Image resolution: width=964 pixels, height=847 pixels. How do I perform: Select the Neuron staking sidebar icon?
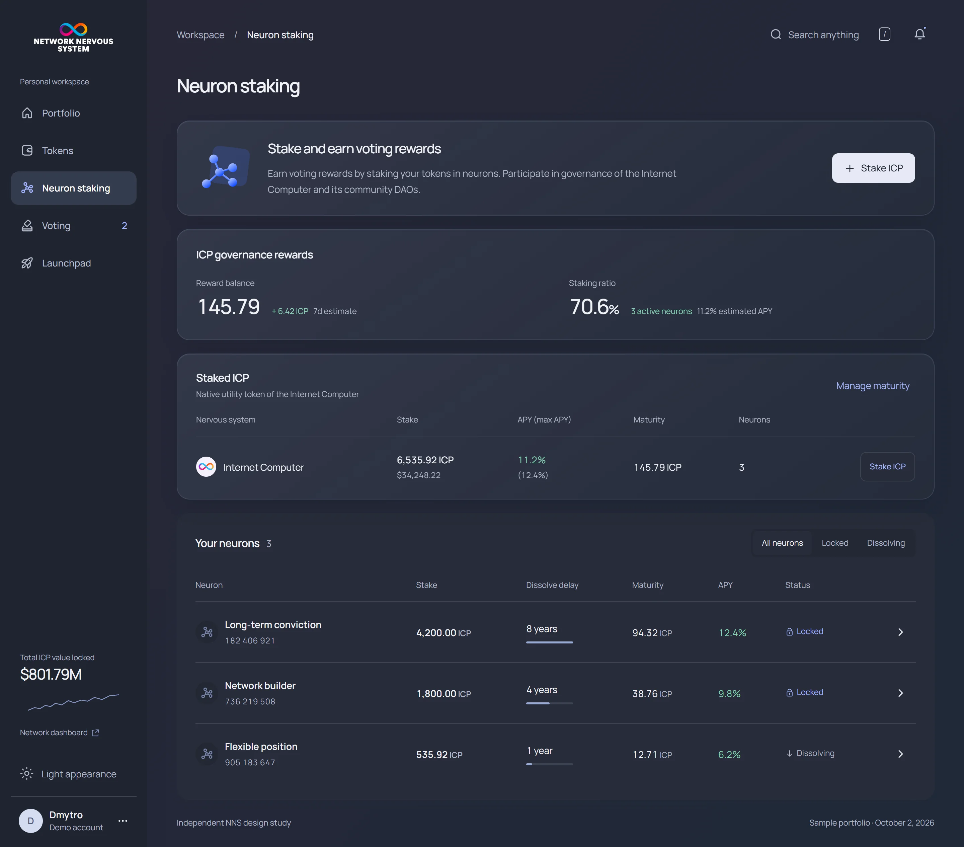pyautogui.click(x=27, y=188)
